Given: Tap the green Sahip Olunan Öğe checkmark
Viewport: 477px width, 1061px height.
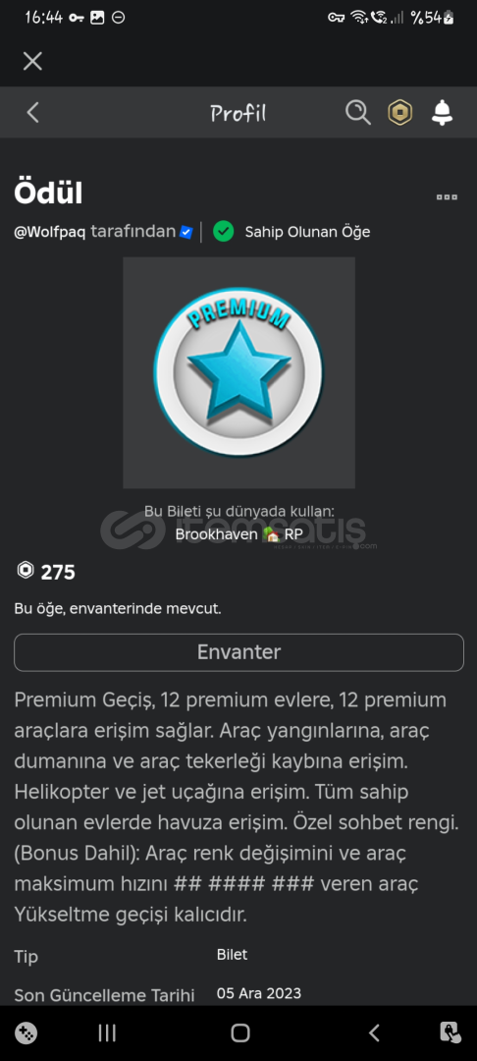Looking at the screenshot, I should point(223,232).
